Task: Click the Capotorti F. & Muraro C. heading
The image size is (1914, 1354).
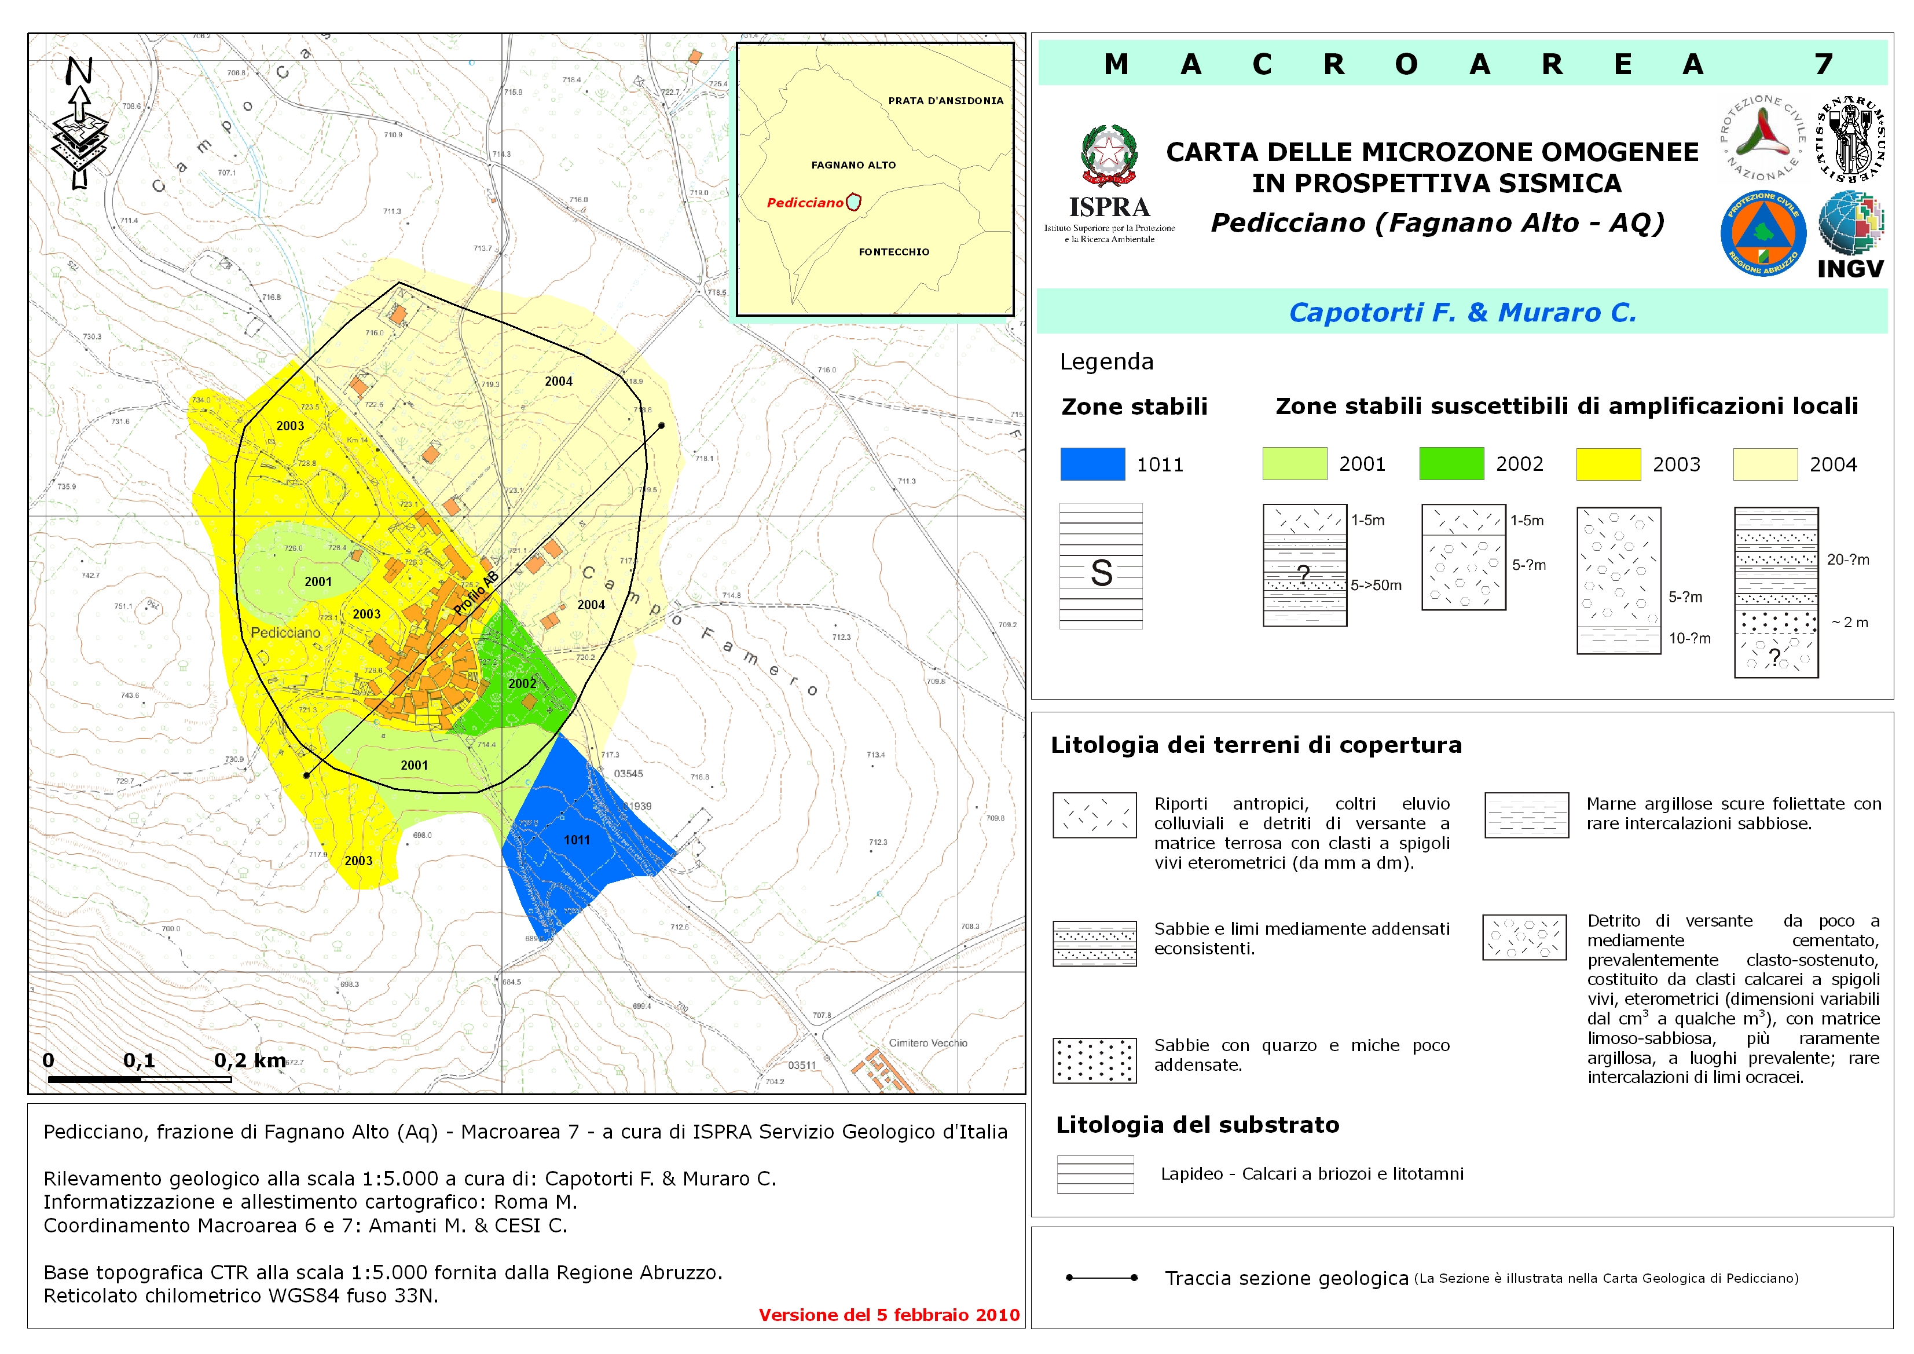Action: click(x=1462, y=312)
